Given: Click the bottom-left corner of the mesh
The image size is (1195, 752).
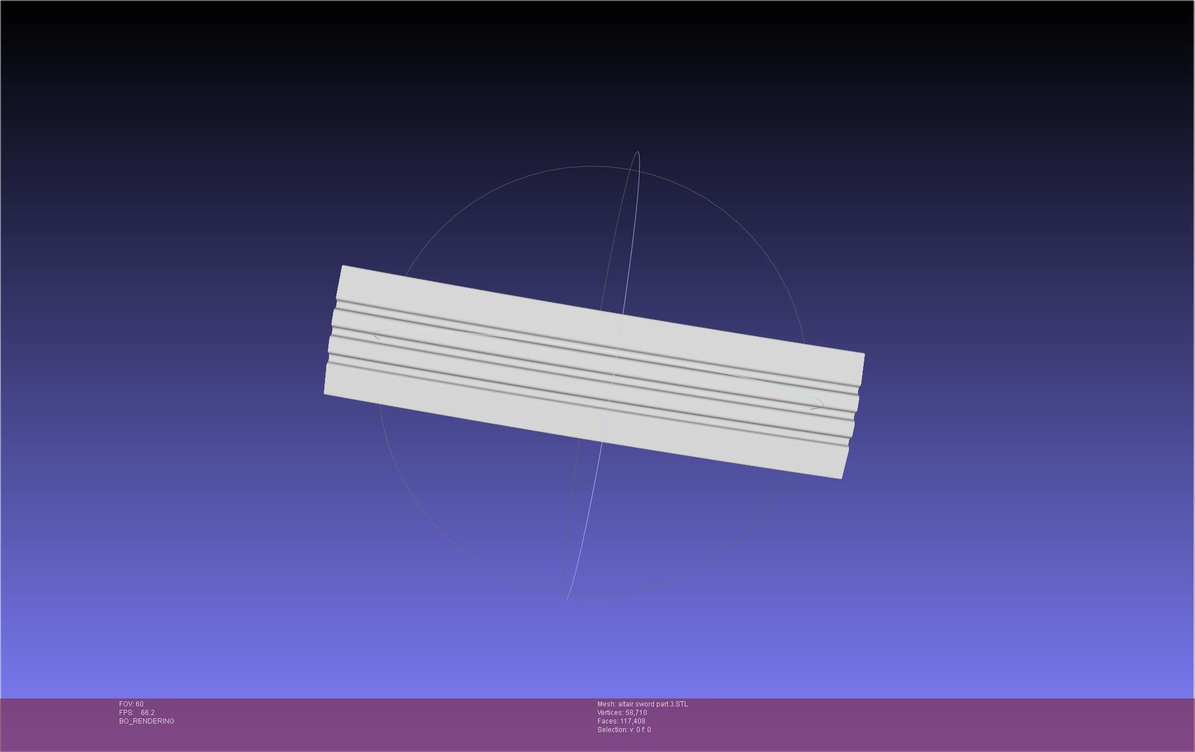Looking at the screenshot, I should click(326, 393).
